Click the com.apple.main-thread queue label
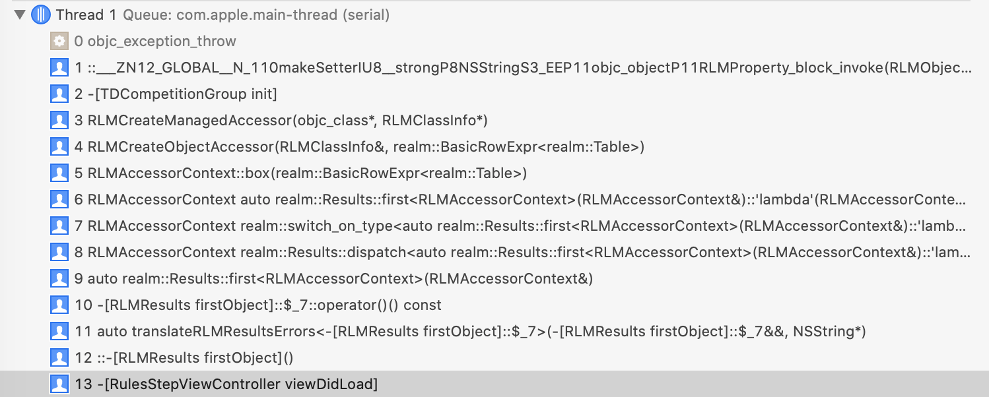This screenshot has height=397, width=989. tap(257, 14)
